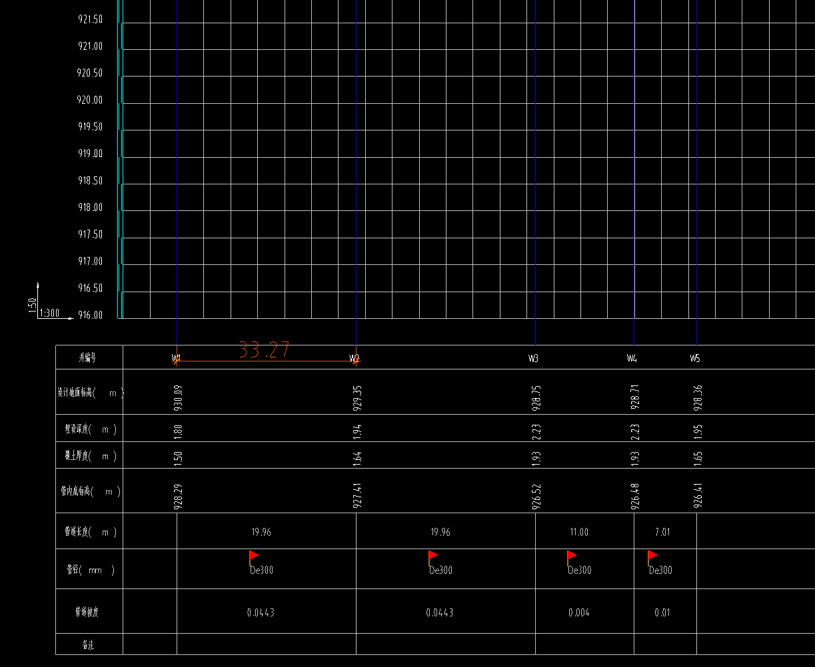Screen dimensions: 815x667
Task: Select cover thickness value 1.64
Action: pyautogui.click(x=357, y=457)
